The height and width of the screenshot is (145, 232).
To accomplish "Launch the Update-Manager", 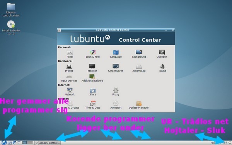I will [139, 105].
